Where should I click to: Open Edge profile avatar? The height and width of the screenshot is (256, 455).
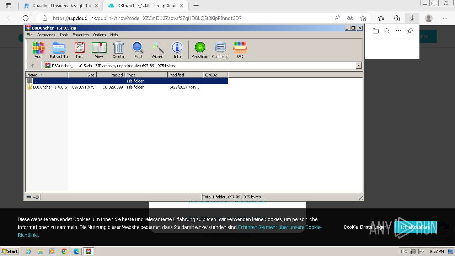[x=429, y=18]
